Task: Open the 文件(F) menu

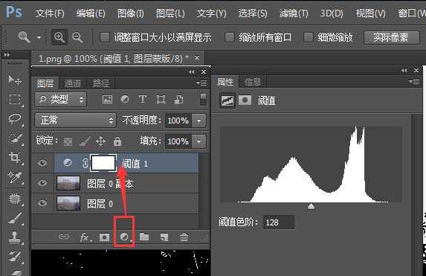Action: tap(50, 13)
